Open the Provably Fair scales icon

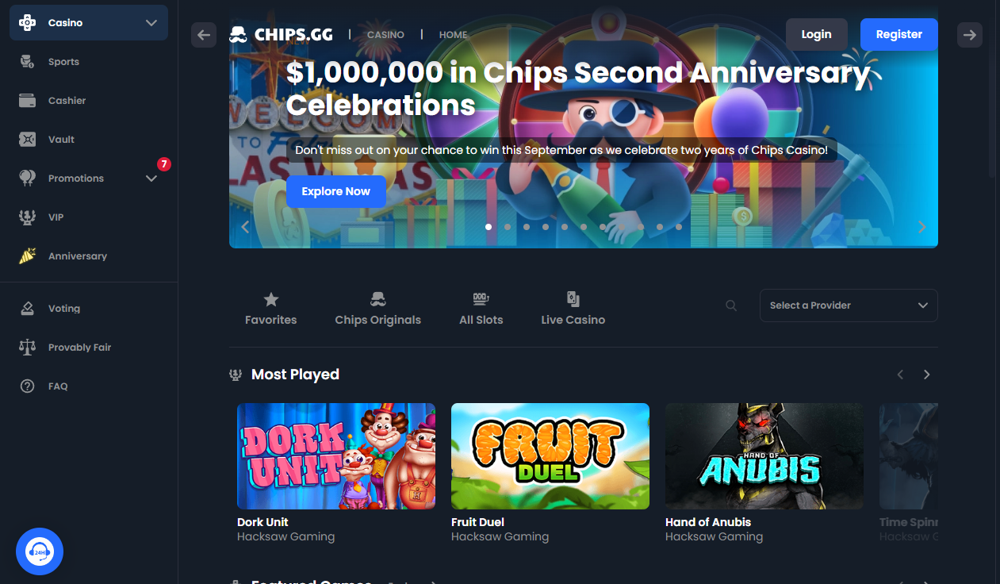(27, 348)
